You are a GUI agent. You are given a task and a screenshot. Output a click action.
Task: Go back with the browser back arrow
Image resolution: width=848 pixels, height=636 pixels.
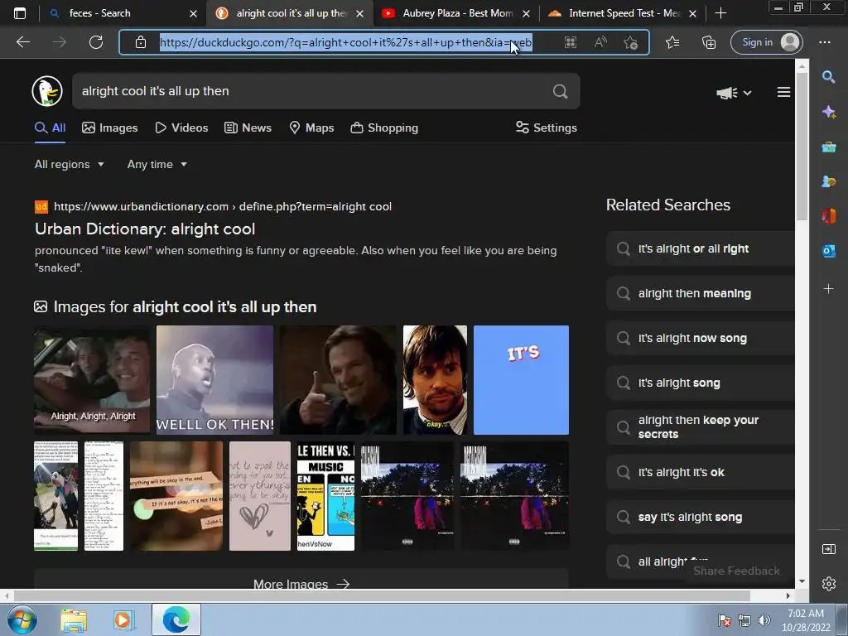click(23, 42)
